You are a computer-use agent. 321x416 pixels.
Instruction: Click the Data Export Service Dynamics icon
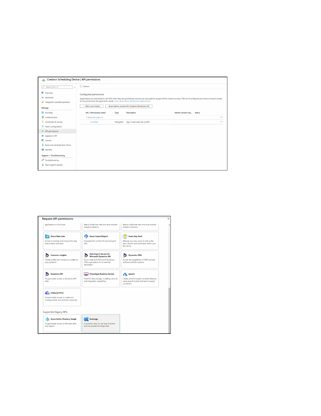pos(86,255)
